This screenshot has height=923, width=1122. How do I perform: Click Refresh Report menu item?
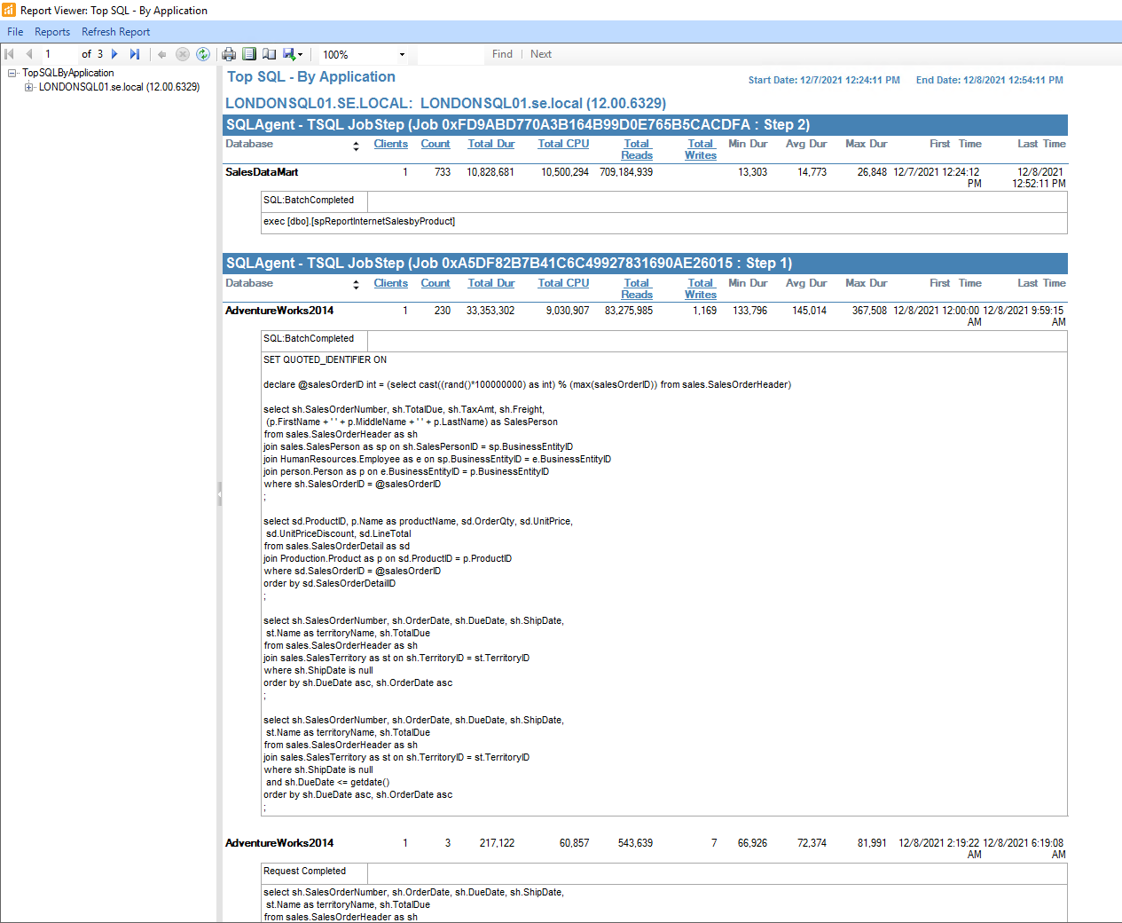(116, 32)
